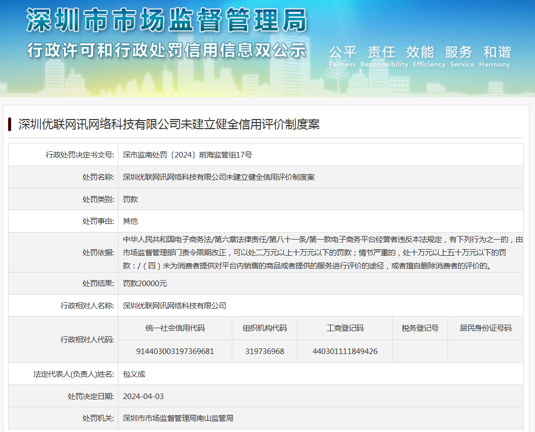Click the legal representative name 包义成
The width and height of the screenshot is (535, 432).
134,374
